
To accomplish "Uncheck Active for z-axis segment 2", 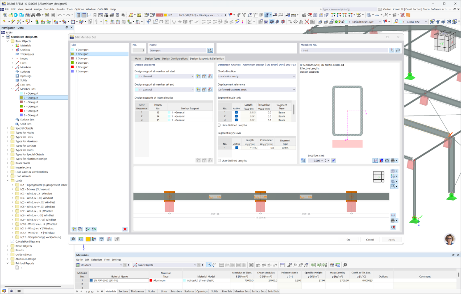I will point(236,116).
